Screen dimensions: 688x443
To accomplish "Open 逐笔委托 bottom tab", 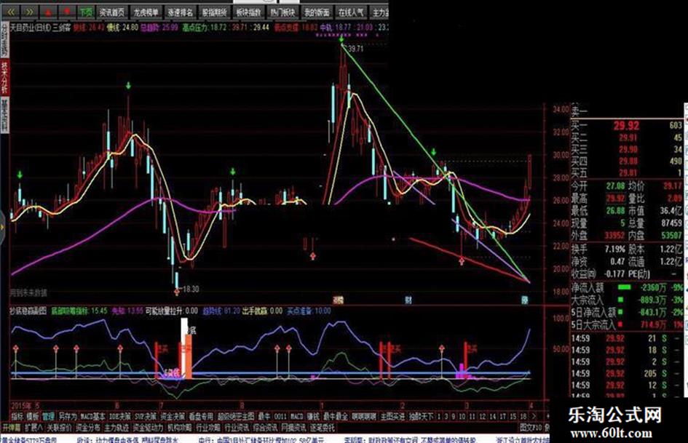I will [323, 427].
